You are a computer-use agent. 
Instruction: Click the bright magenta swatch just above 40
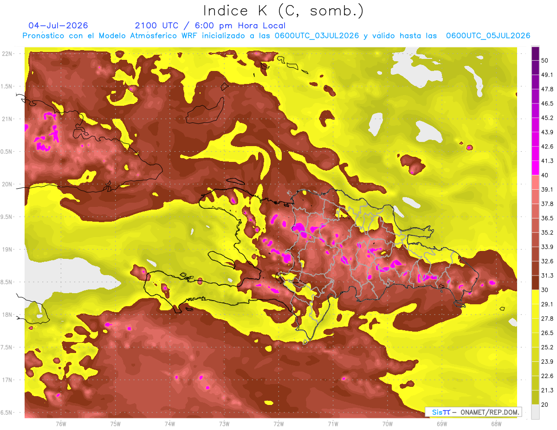coord(535,168)
